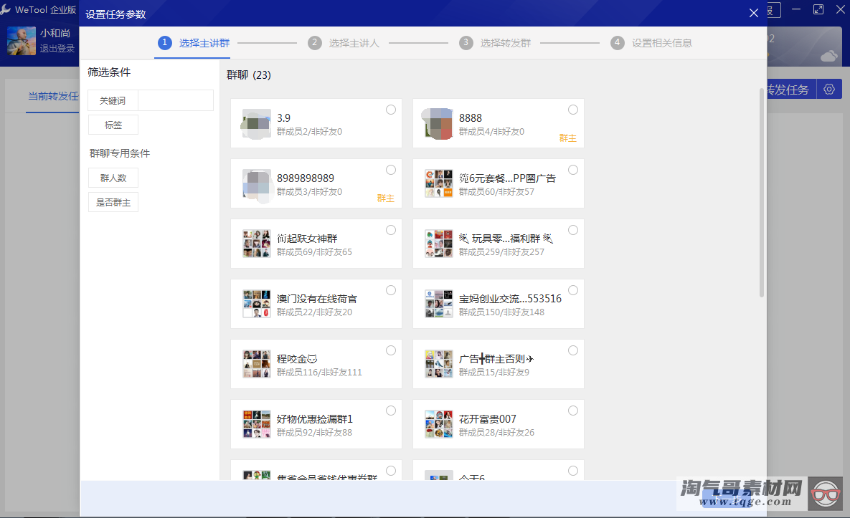
Task: Click the WeTool wrench logo icon
Action: click(x=6, y=10)
